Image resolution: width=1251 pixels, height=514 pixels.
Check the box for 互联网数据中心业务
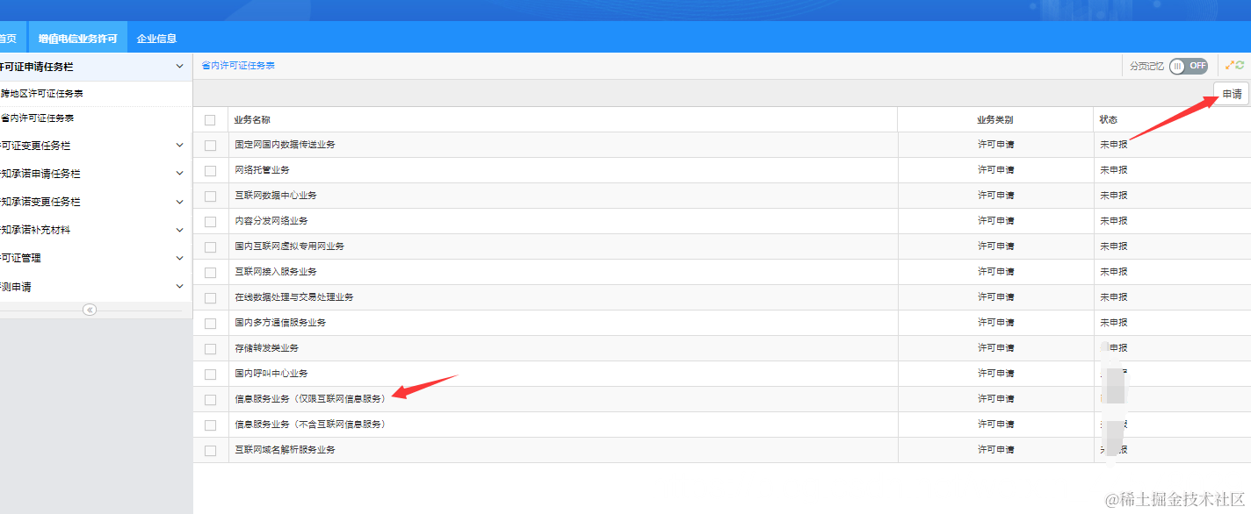(210, 196)
